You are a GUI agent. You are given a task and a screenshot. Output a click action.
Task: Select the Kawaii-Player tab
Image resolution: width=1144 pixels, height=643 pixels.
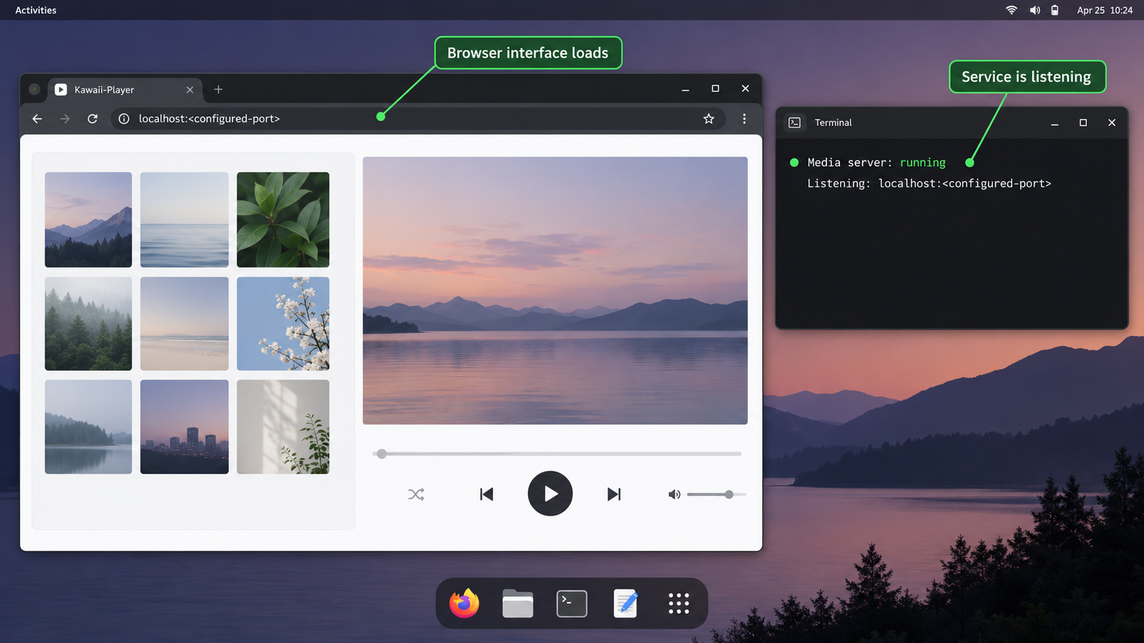pyautogui.click(x=124, y=90)
